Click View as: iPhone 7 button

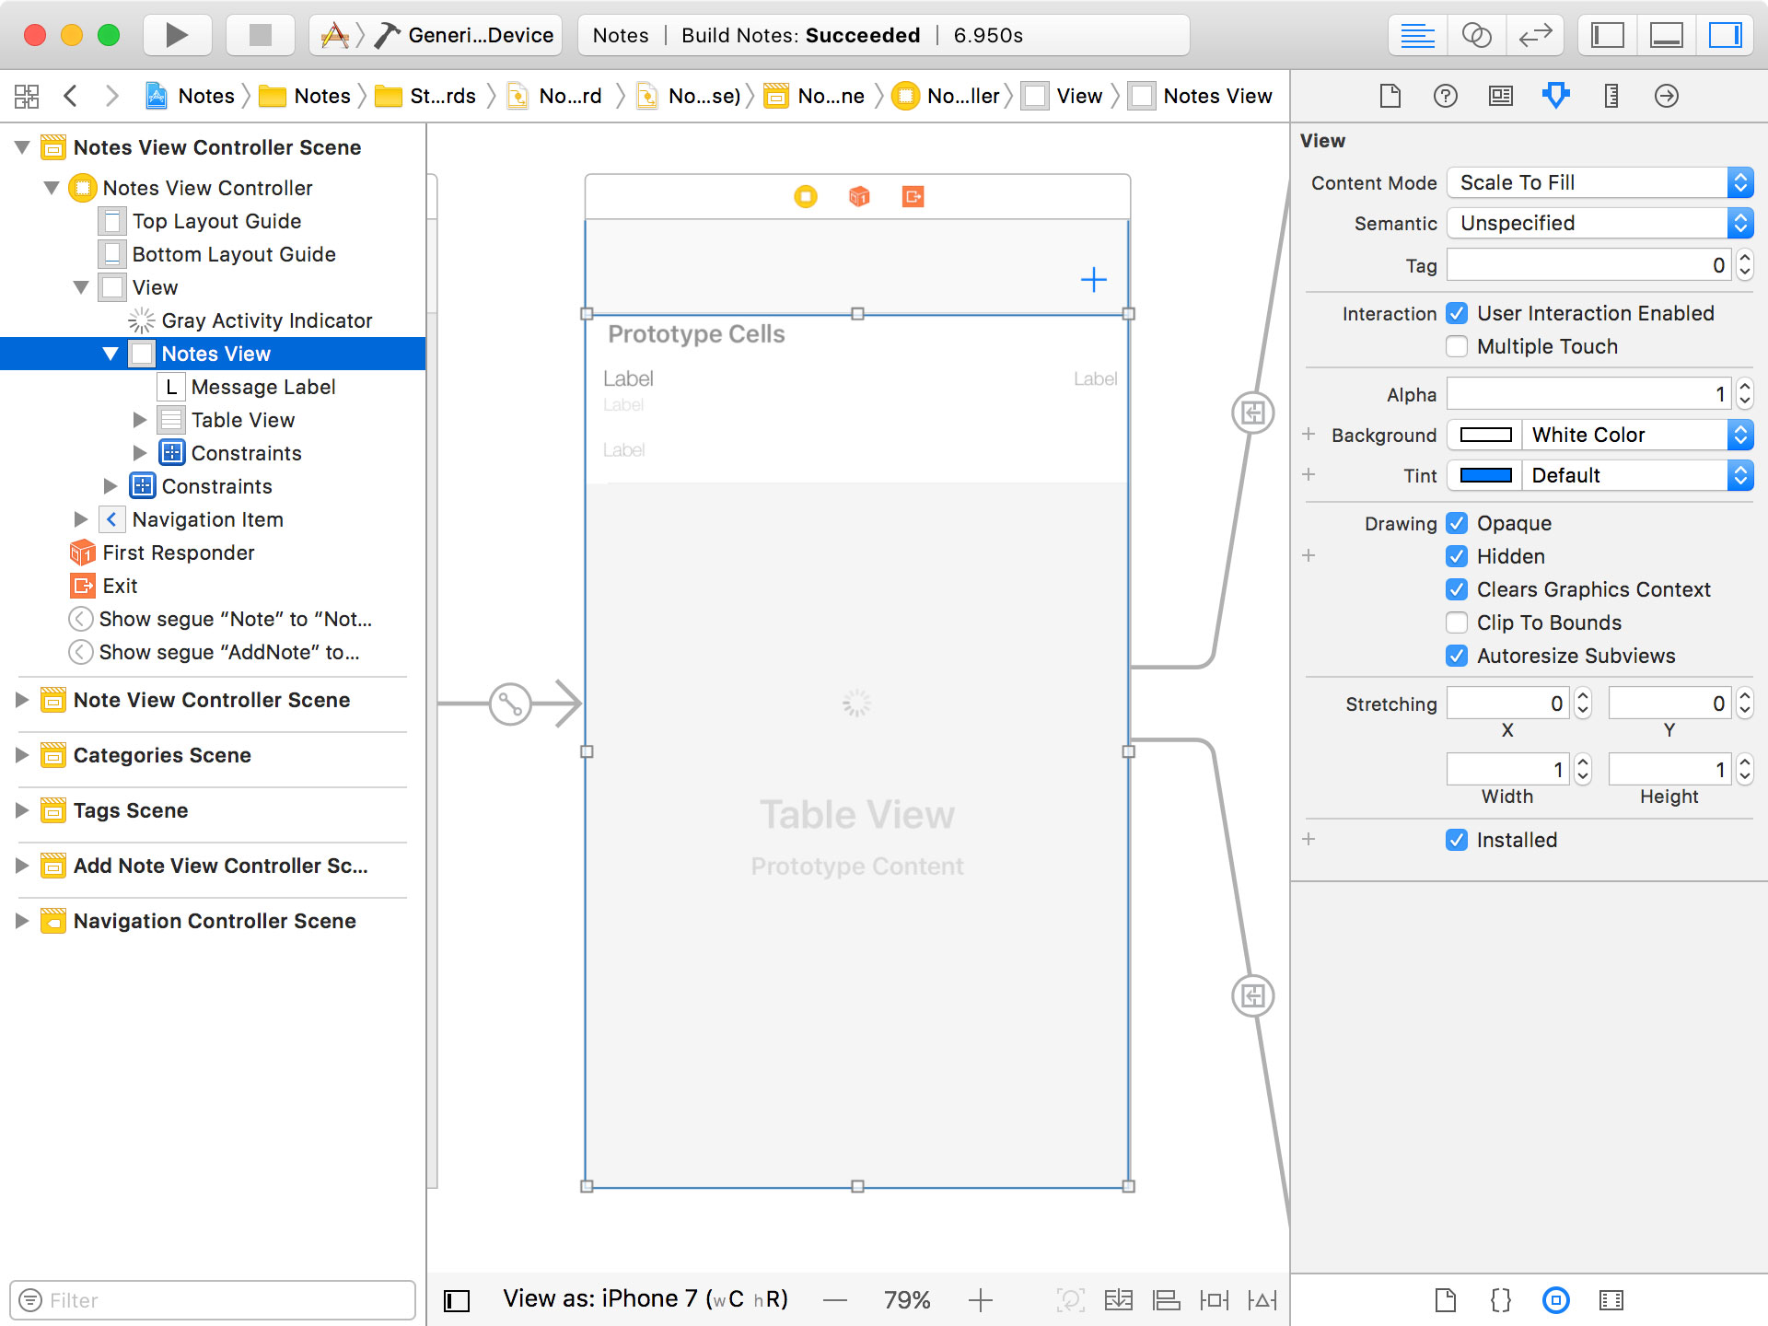645,1299
